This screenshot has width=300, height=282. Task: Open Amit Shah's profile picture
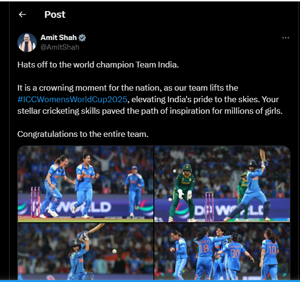[27, 42]
